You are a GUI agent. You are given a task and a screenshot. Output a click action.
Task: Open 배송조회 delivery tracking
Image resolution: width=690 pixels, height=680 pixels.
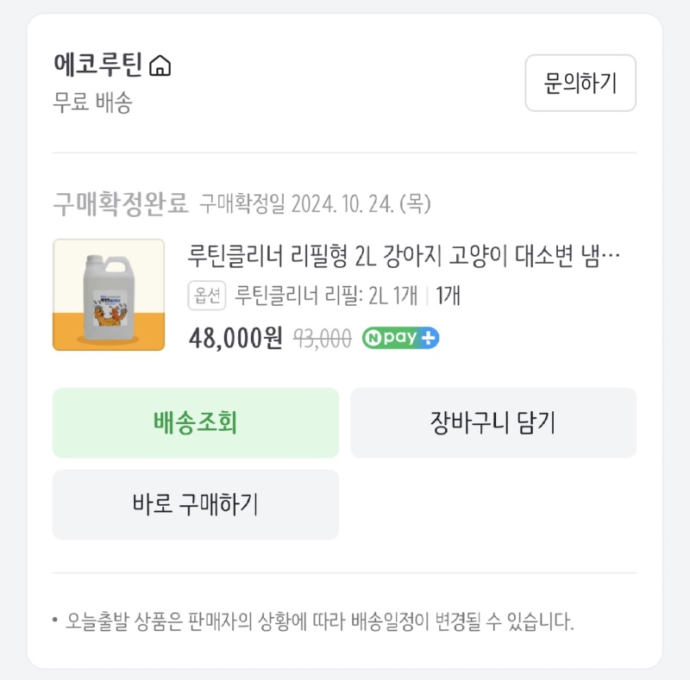(x=196, y=422)
